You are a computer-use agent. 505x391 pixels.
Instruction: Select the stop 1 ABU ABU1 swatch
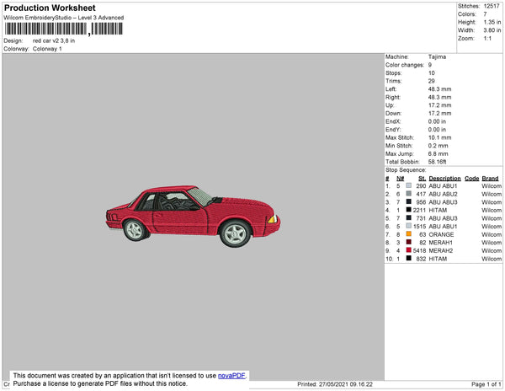point(408,186)
